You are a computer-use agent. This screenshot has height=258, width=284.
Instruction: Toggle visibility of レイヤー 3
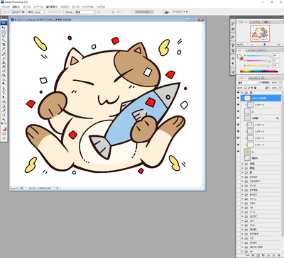(239, 125)
